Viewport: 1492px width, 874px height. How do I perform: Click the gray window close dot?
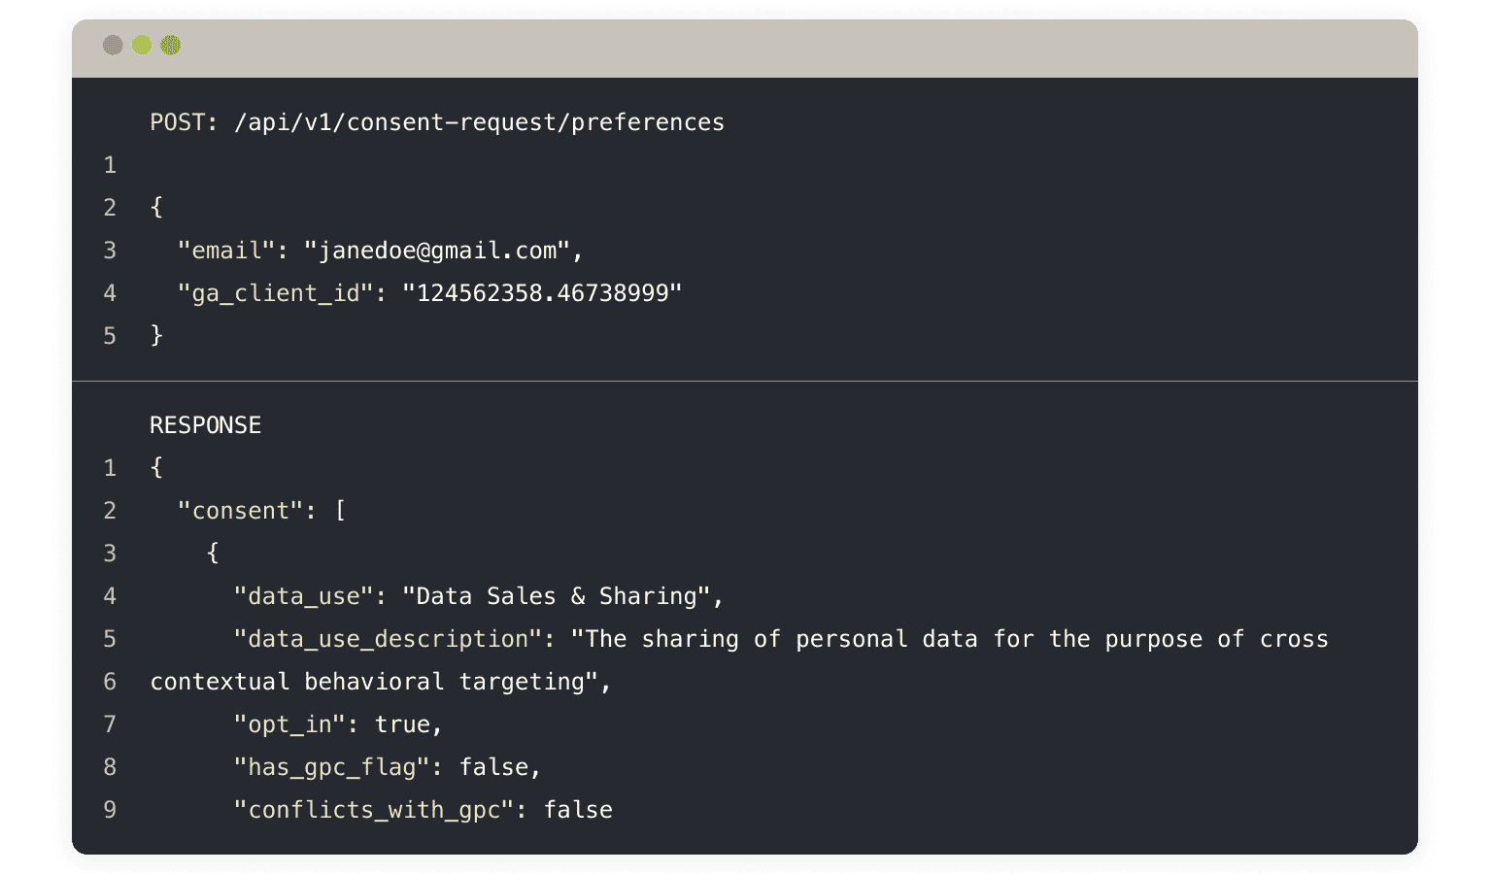point(113,45)
